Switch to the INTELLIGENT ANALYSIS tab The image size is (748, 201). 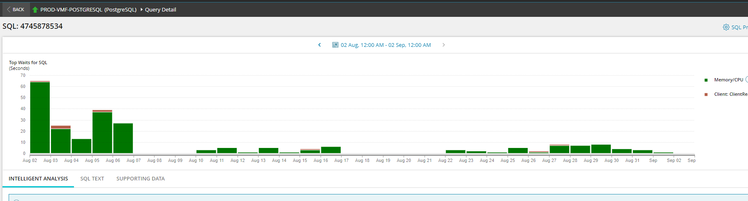(x=38, y=178)
